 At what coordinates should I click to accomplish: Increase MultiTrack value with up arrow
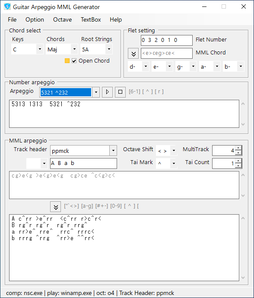click(238, 148)
